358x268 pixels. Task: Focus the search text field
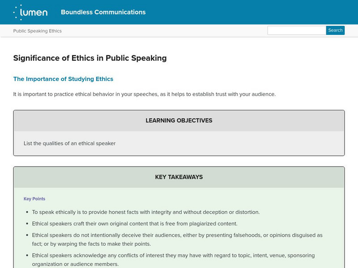[x=296, y=30]
